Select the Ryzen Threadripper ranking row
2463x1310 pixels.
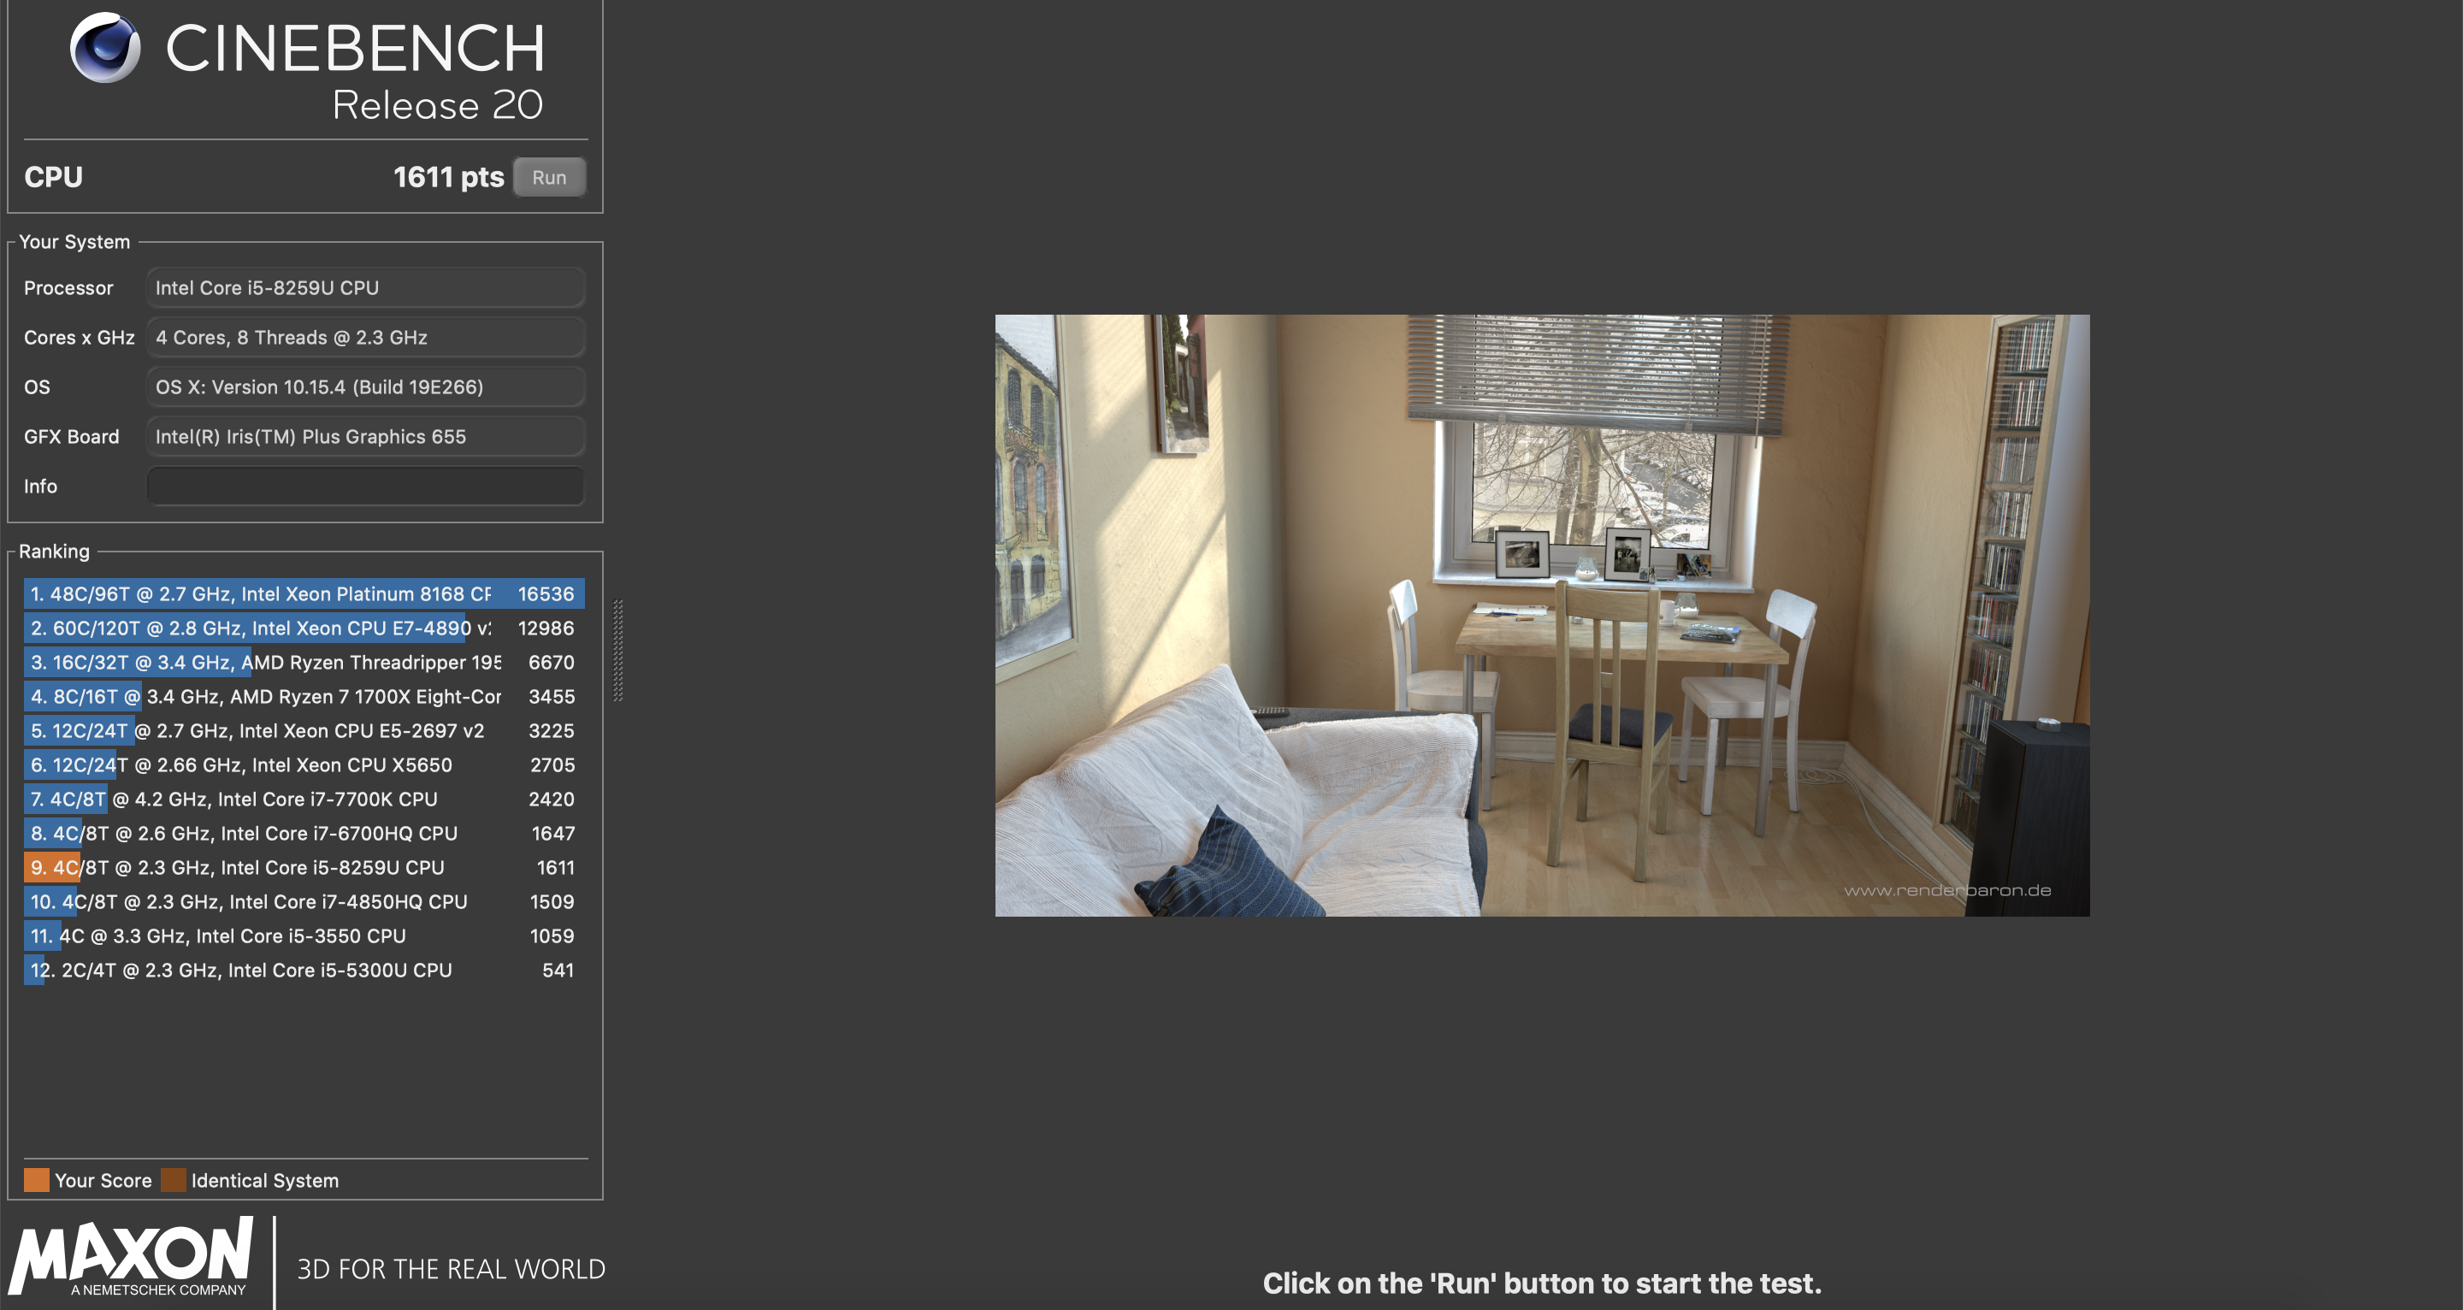[x=304, y=663]
